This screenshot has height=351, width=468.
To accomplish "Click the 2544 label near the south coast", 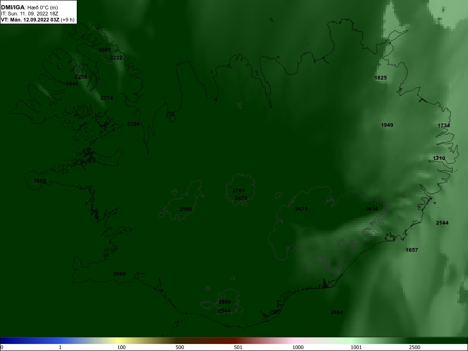I will pyautogui.click(x=224, y=311).
